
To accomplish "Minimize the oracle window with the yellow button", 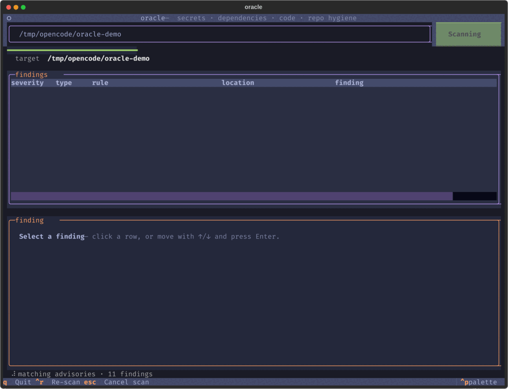I will coord(16,7).
